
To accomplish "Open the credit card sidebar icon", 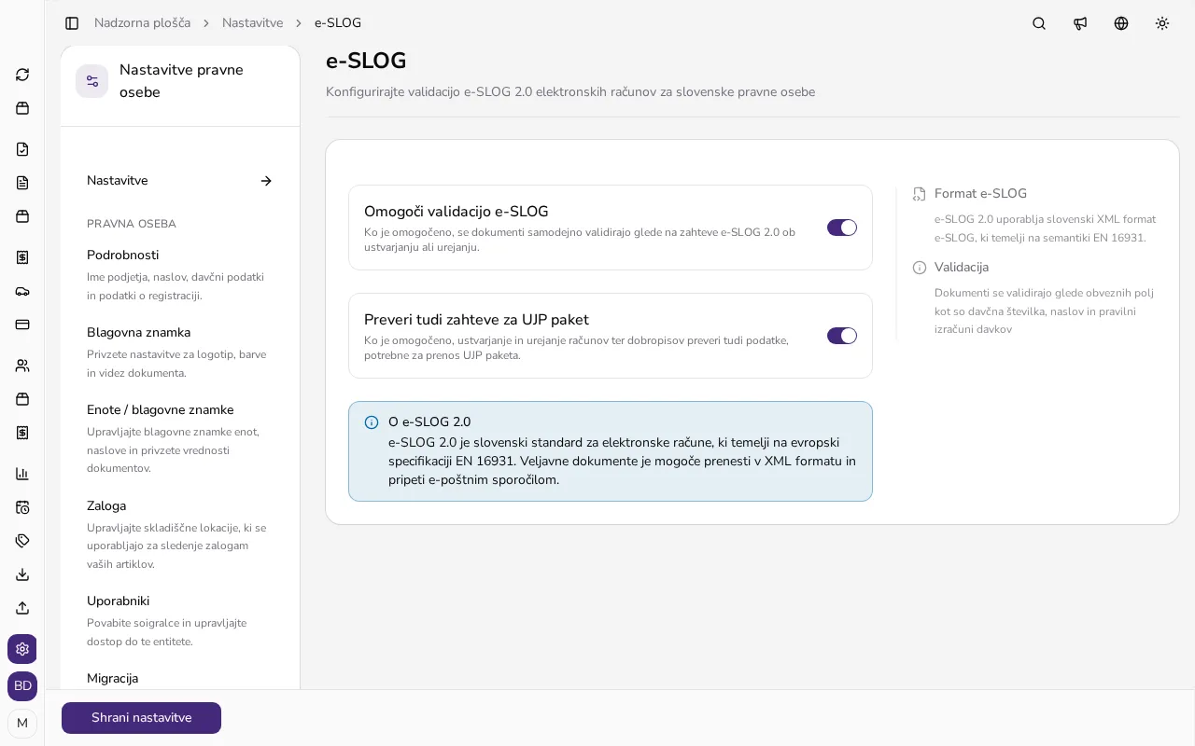I will [22, 325].
